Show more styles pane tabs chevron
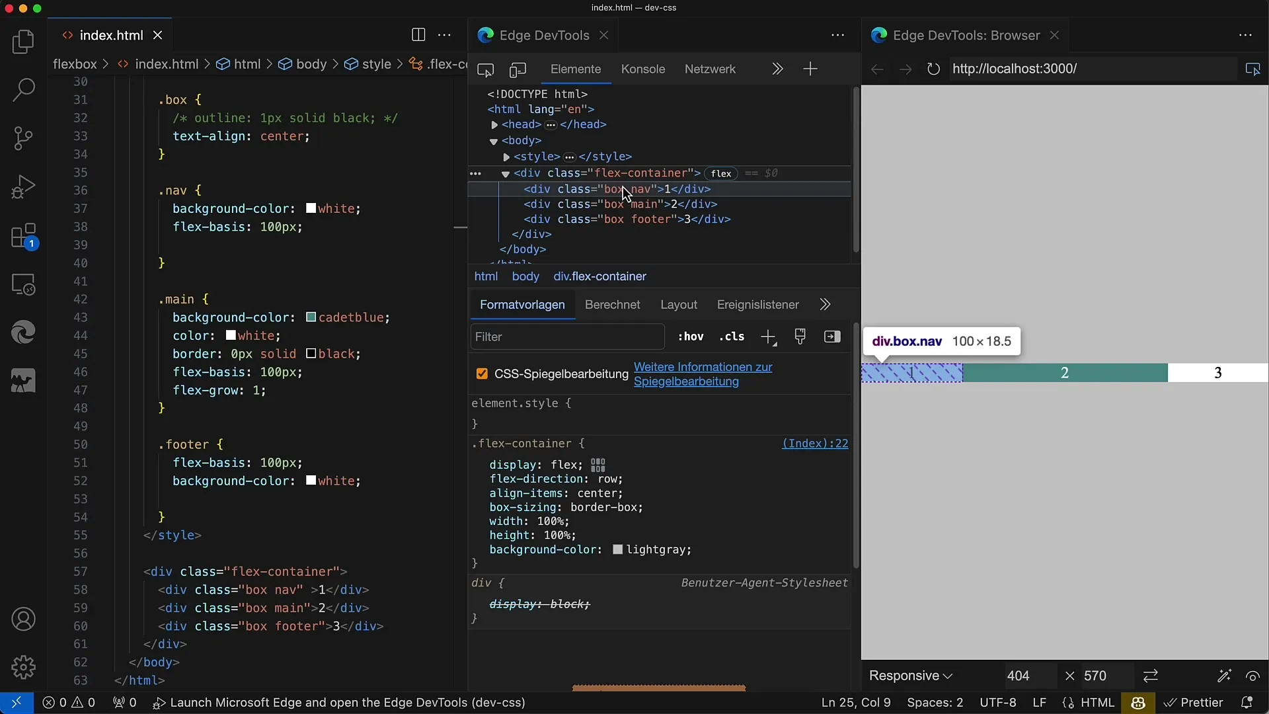Screen dimensions: 1269x714 (x=825, y=305)
